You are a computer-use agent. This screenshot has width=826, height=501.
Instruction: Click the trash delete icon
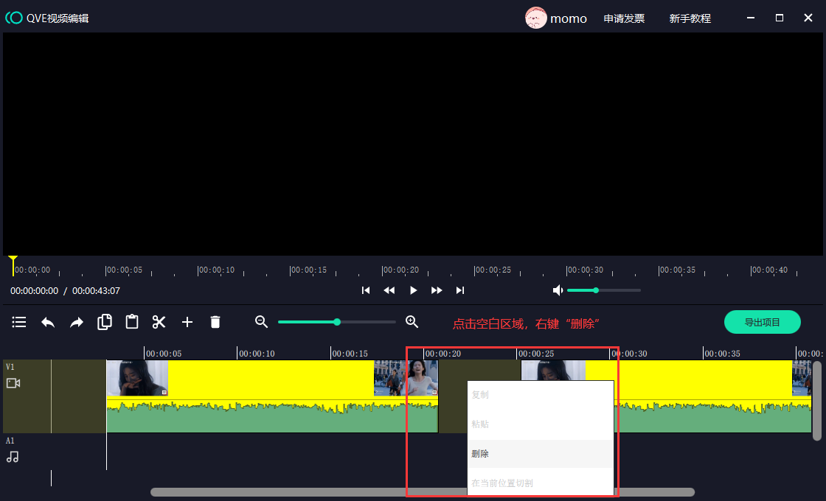(215, 322)
